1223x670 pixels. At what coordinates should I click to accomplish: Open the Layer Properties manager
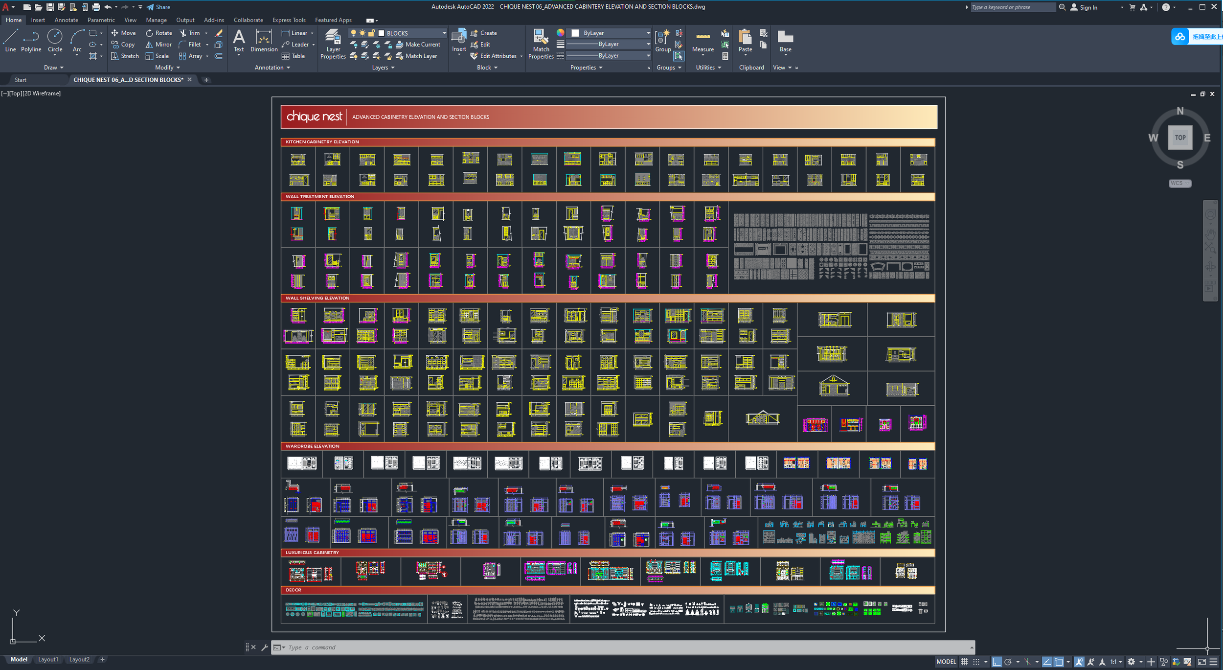coord(333,44)
